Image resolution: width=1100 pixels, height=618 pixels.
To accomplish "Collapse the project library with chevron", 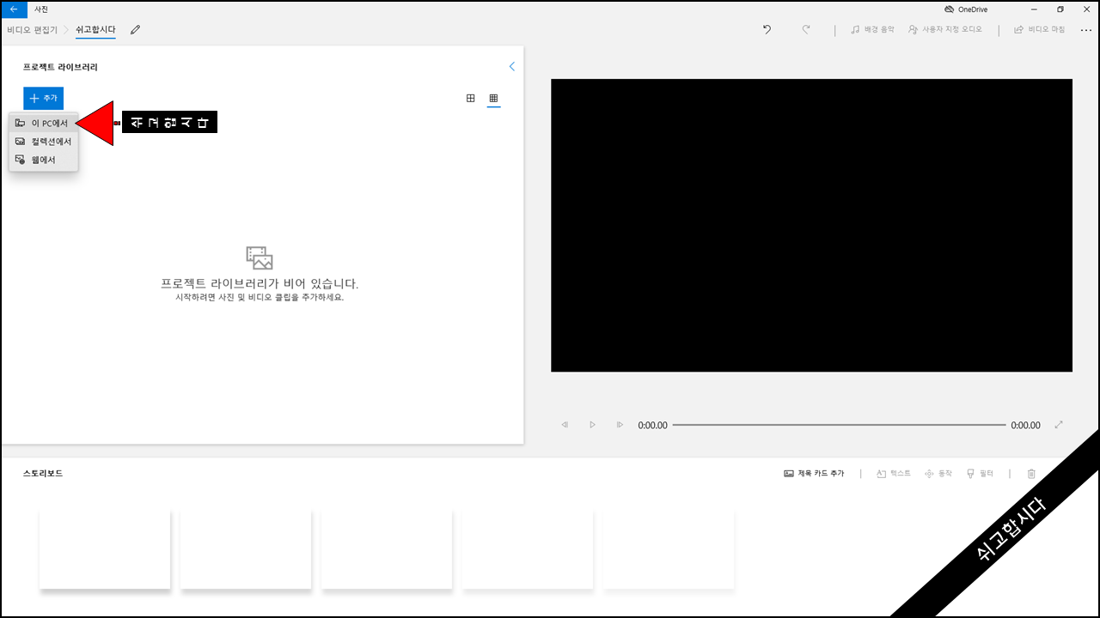I will pos(512,66).
